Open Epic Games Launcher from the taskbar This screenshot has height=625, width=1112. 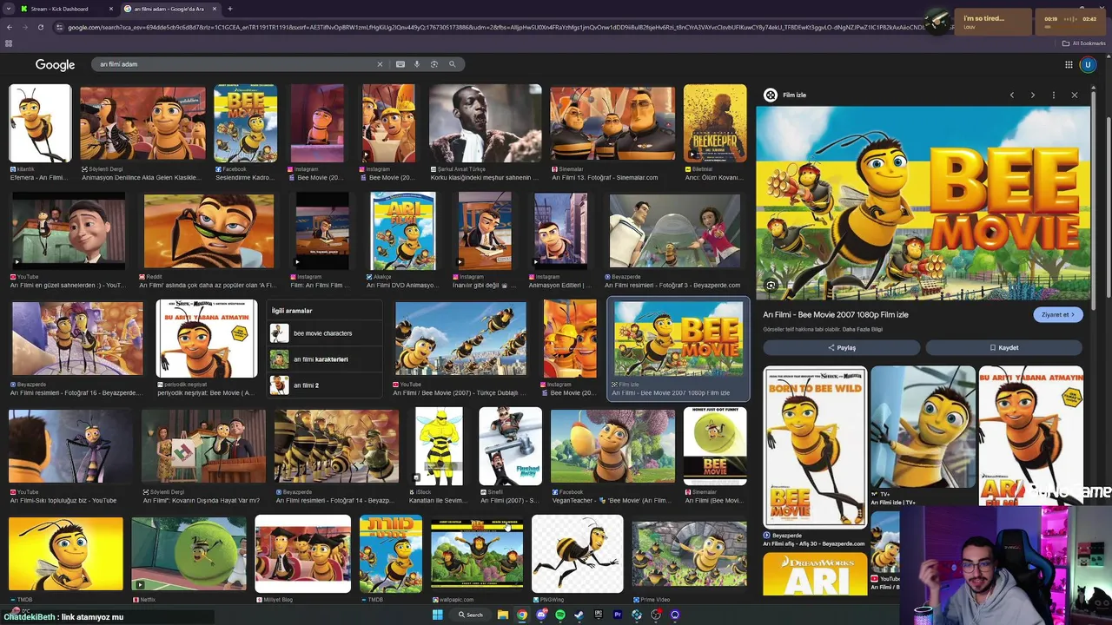tap(598, 615)
